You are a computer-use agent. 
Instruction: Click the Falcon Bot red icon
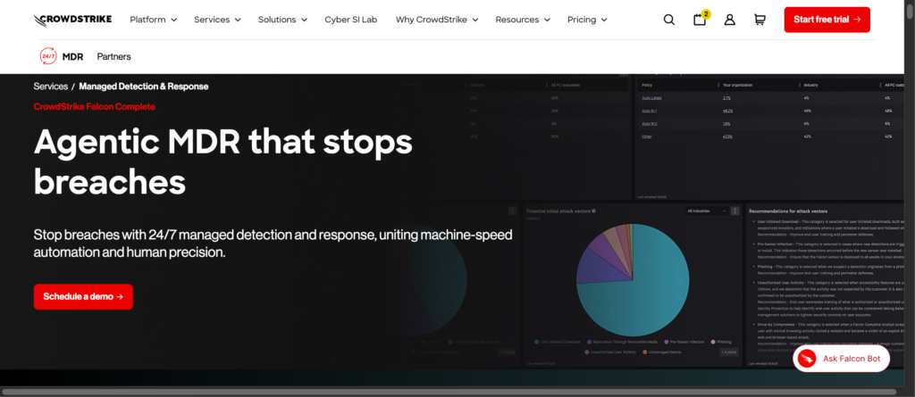pos(808,359)
